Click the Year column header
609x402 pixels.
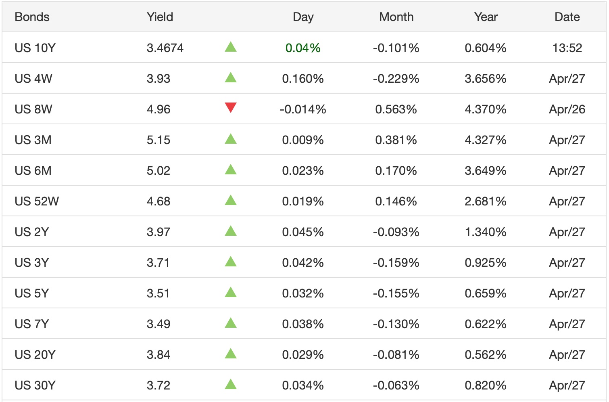486,17
